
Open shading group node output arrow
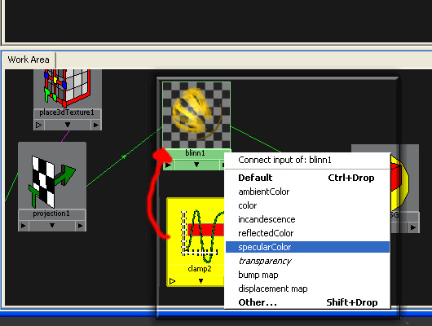(x=413, y=227)
